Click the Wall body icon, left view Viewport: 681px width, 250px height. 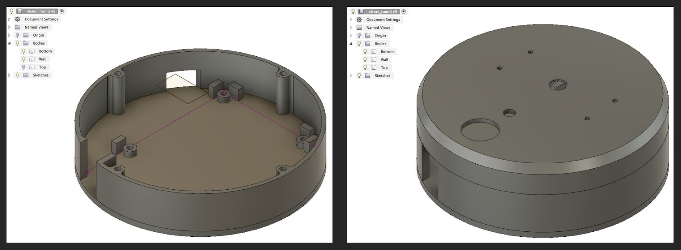click(x=31, y=59)
